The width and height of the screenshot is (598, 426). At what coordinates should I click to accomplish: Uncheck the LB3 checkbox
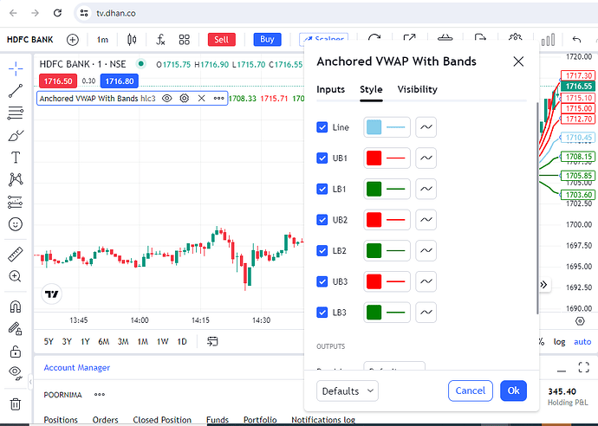point(322,313)
